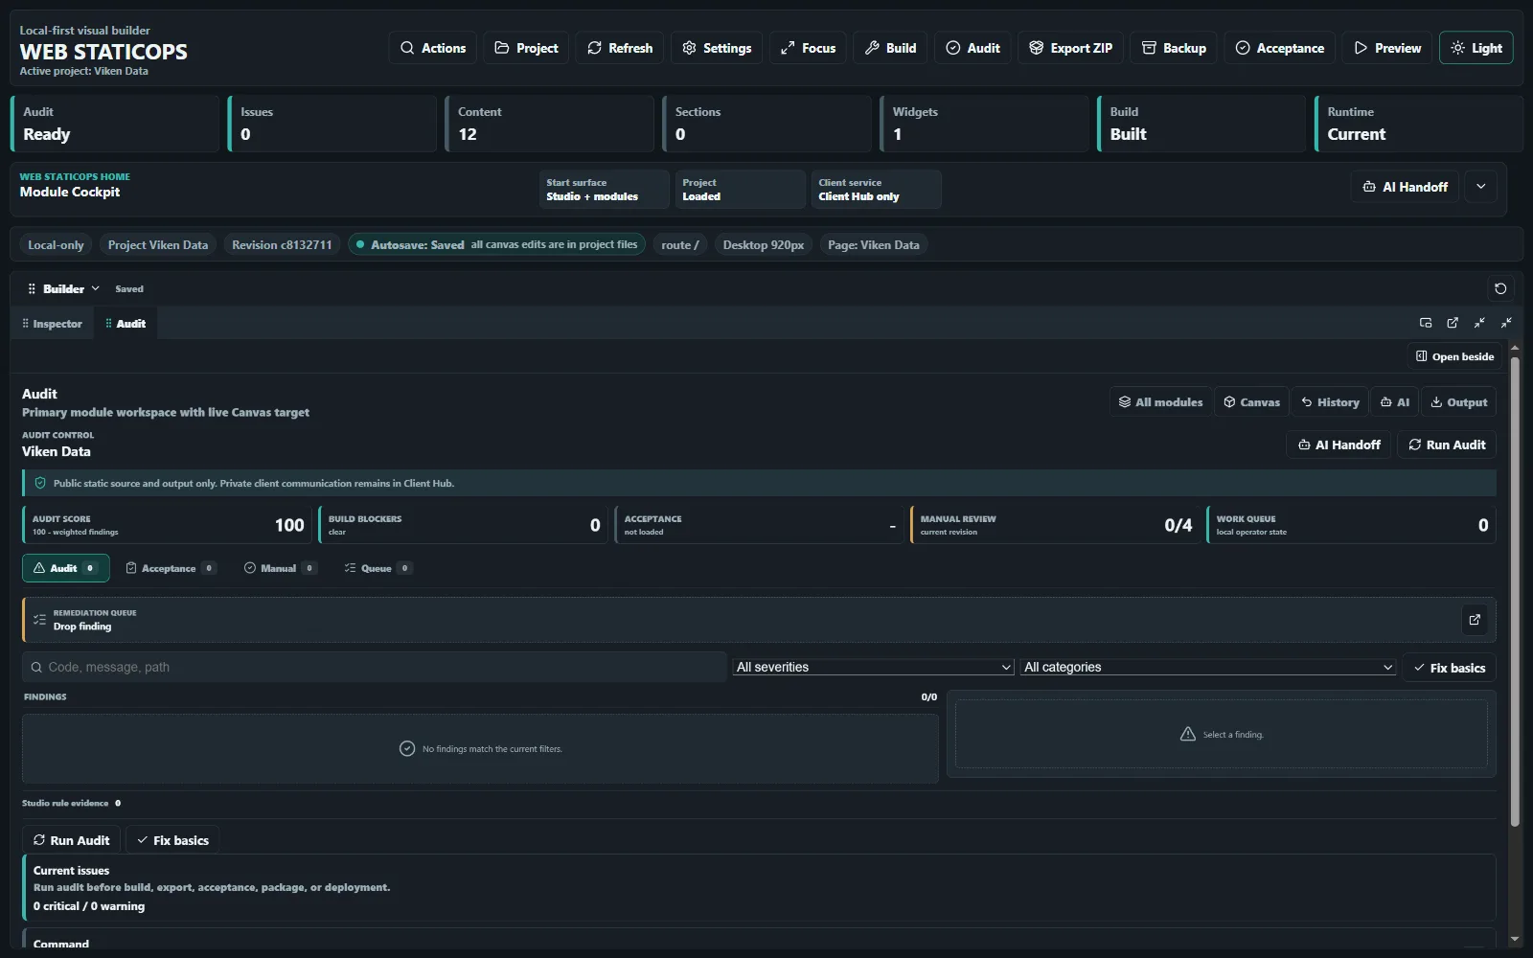Open the Project folder menu

point(526,48)
